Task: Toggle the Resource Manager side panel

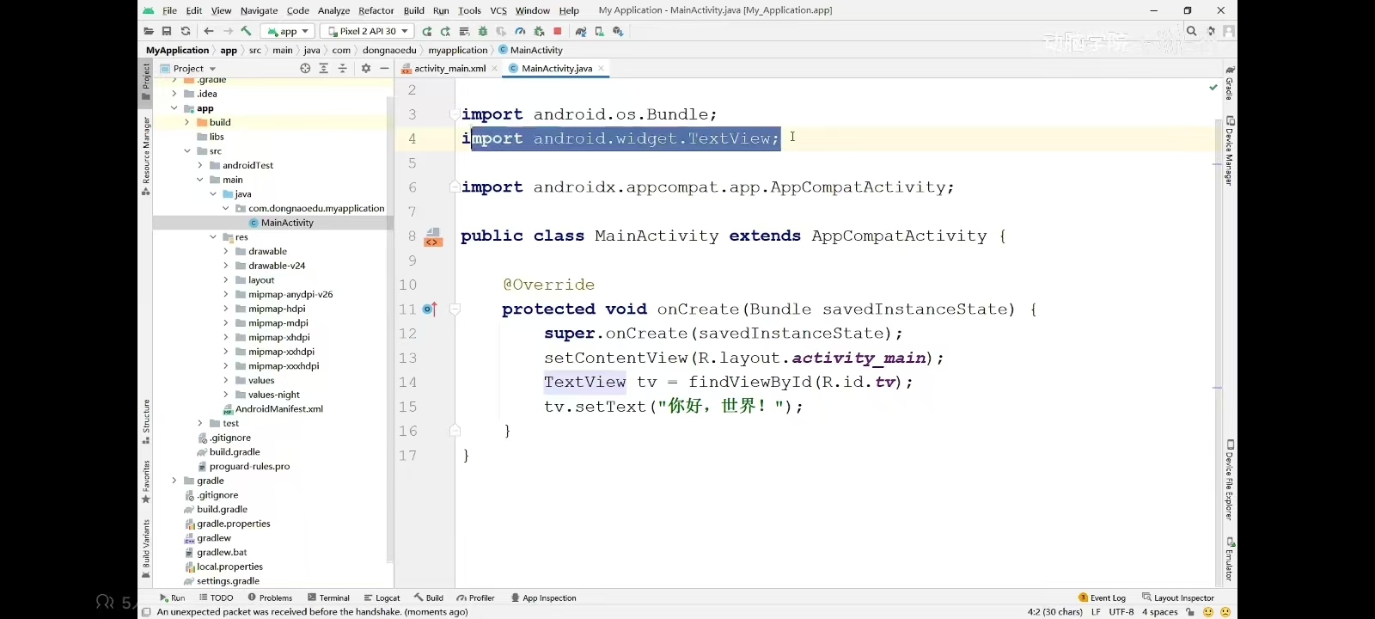Action: [x=146, y=155]
